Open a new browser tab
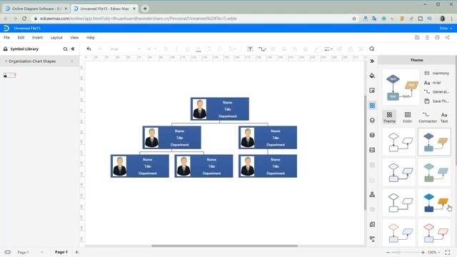The width and height of the screenshot is (457, 257). click(145, 9)
